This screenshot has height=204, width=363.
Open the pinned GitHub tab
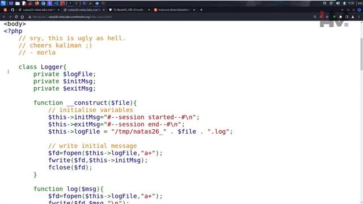tap(12, 10)
